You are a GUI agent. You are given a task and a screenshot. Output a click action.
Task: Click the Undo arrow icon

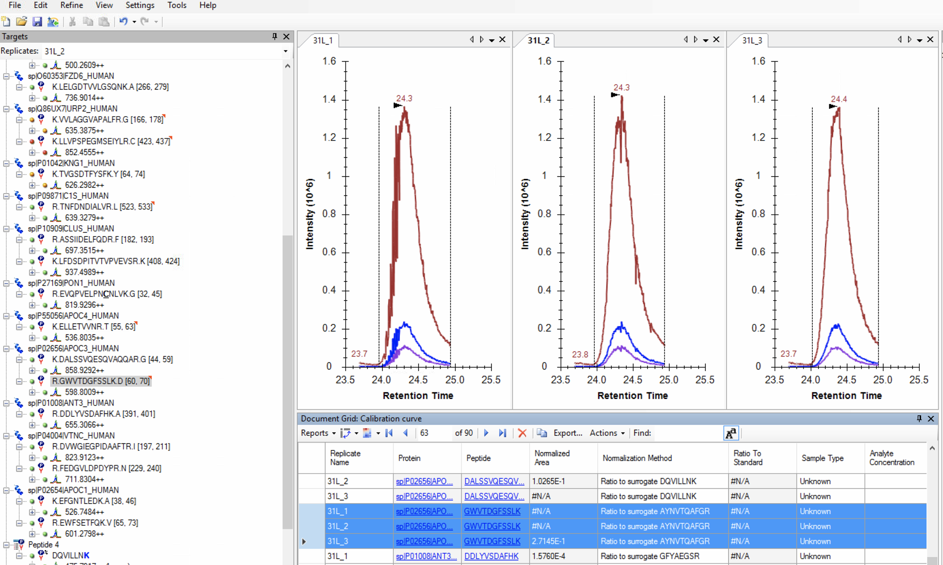pos(123,22)
